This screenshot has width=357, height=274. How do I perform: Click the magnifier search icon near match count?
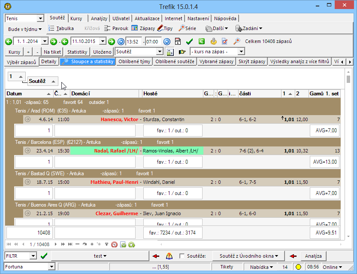click(236, 42)
